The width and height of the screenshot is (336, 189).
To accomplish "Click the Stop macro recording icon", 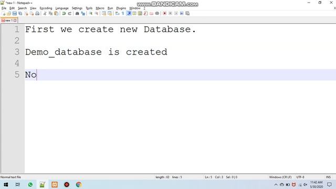I will click(x=170, y=14).
